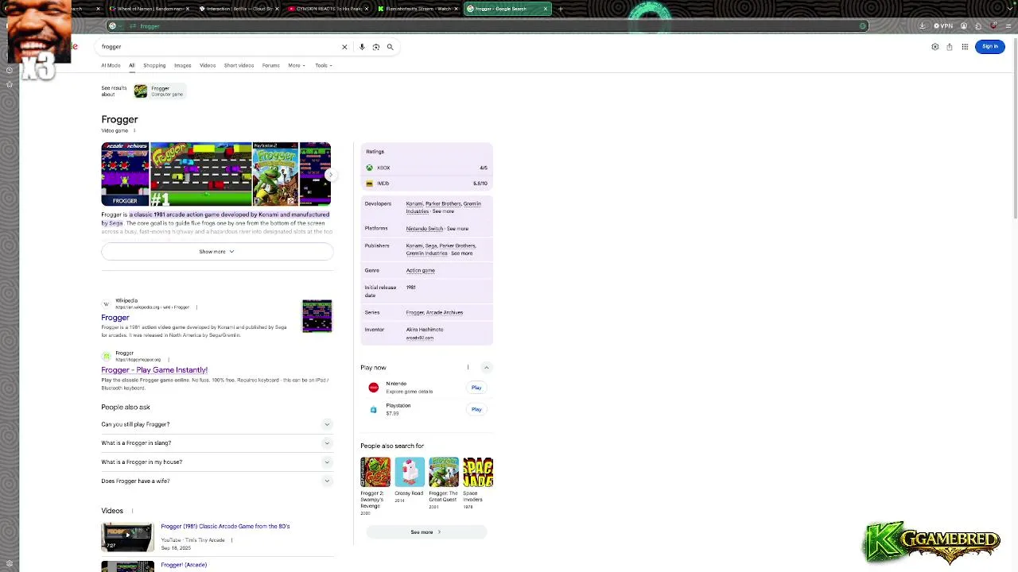Click the Sign in button
Viewport: 1018px width, 572px height.
(990, 47)
